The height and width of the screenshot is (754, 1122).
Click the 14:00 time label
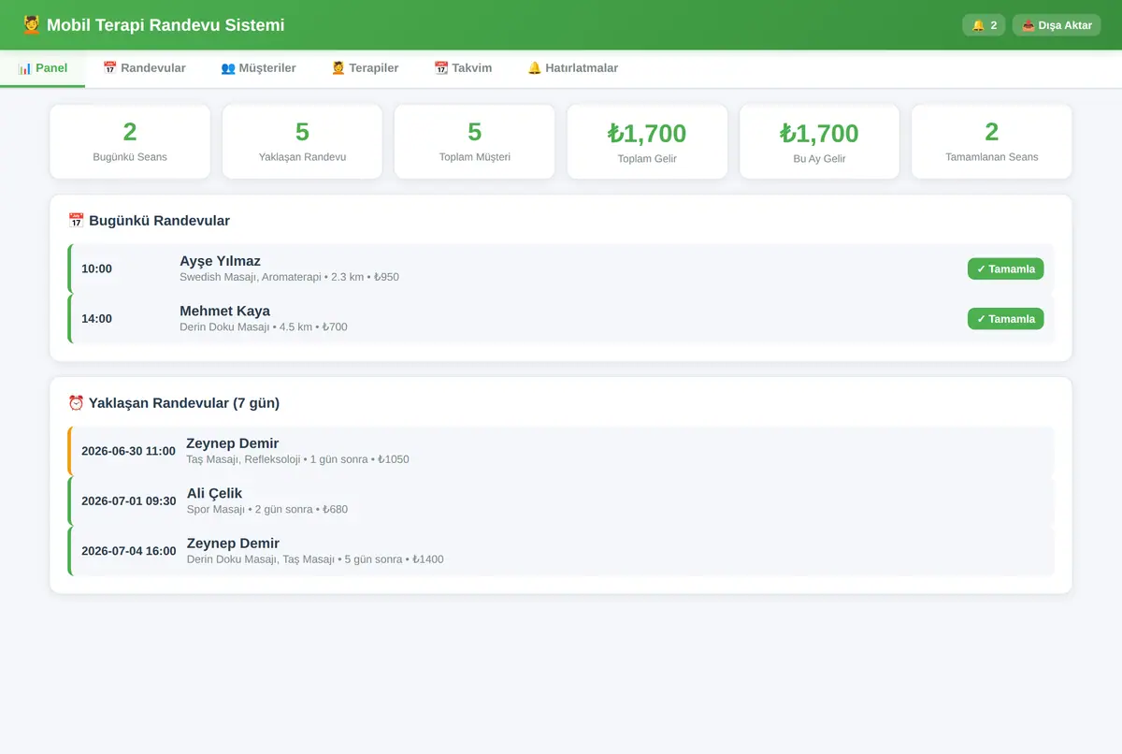coord(96,319)
